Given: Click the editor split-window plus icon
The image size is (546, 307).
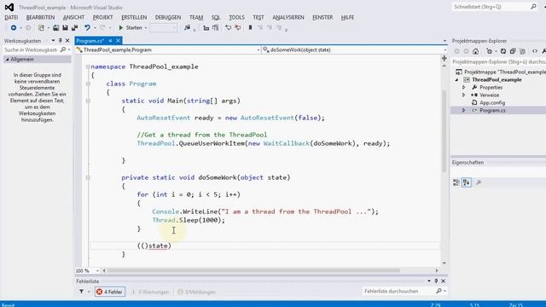Looking at the screenshot, I should (444, 58).
